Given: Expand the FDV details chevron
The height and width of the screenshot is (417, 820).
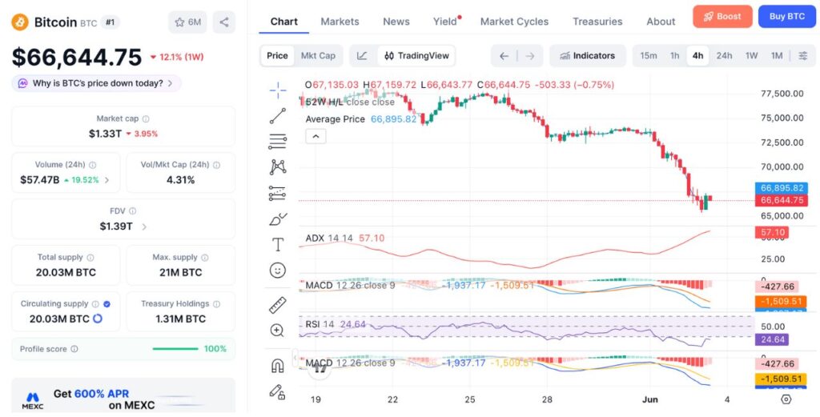Looking at the screenshot, I should pyautogui.click(x=144, y=227).
